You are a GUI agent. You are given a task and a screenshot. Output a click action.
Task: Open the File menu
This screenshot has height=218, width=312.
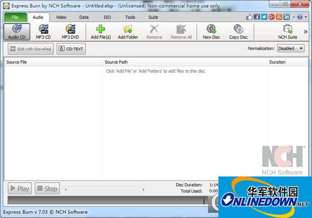[x=15, y=17]
